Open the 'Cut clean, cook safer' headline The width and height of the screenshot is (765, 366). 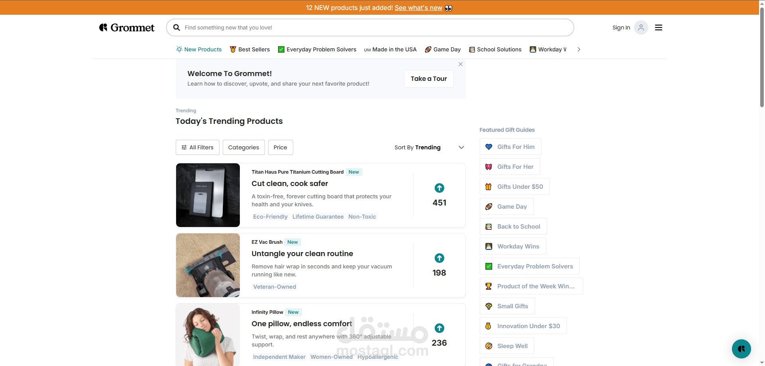(x=290, y=184)
